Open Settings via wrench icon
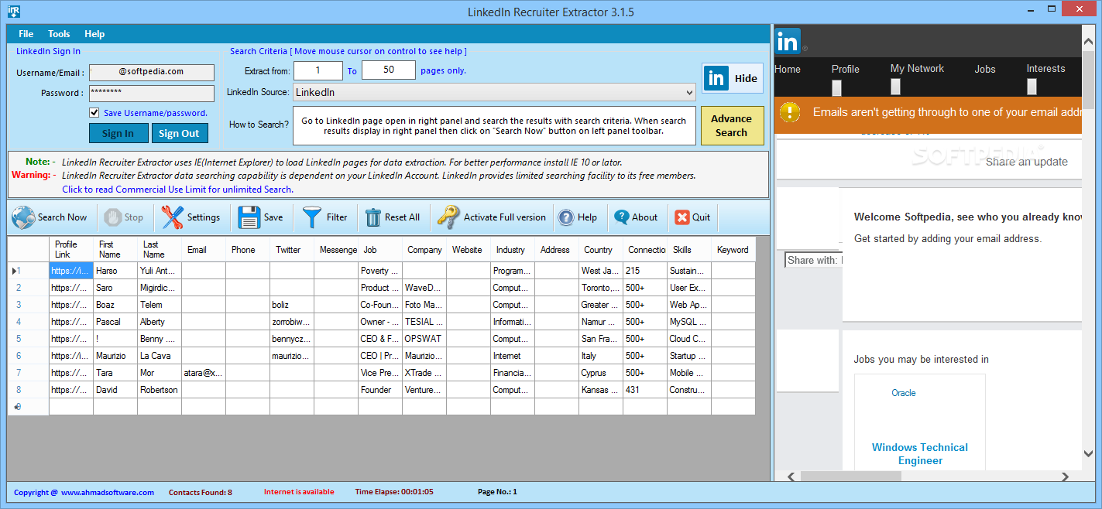 click(173, 217)
